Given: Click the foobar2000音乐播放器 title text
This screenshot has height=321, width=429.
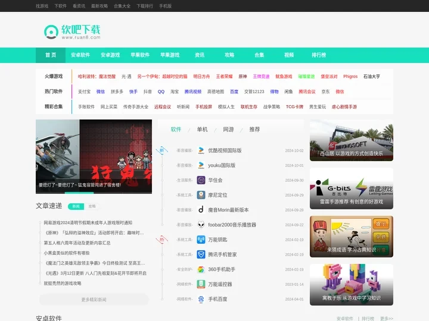Looking at the screenshot, I should coord(232,225).
